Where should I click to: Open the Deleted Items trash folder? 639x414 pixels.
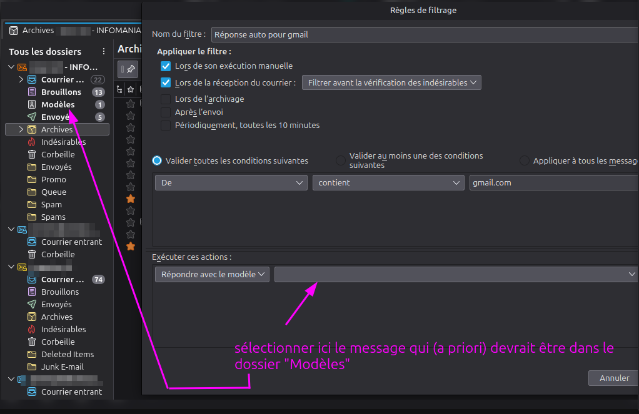point(67,354)
